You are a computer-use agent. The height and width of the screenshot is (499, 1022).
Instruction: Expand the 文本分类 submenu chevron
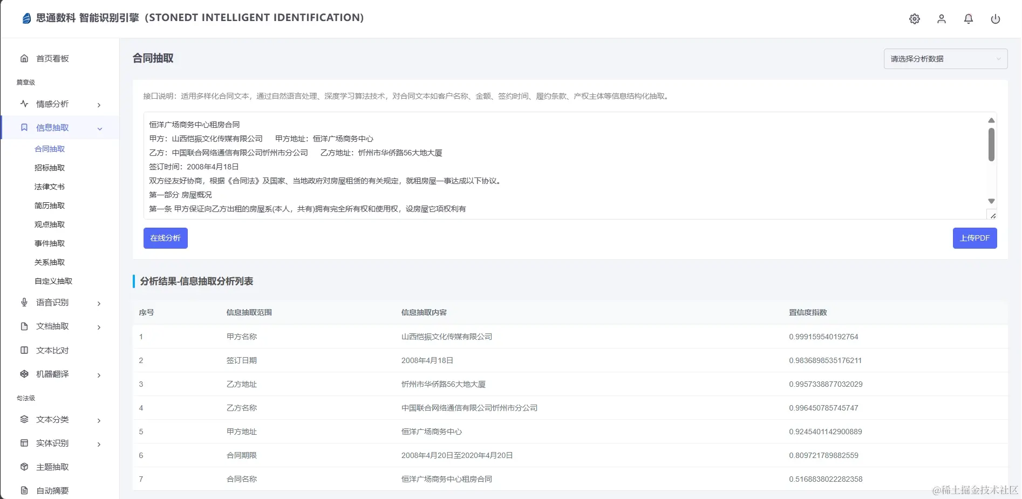pos(99,420)
